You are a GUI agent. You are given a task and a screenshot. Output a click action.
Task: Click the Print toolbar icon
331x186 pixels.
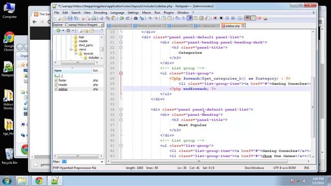point(94,19)
